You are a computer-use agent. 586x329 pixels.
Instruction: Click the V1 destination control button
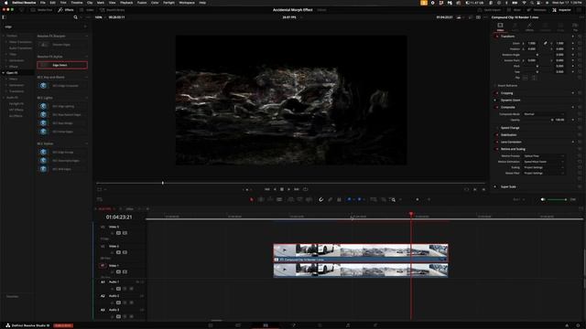(103, 266)
